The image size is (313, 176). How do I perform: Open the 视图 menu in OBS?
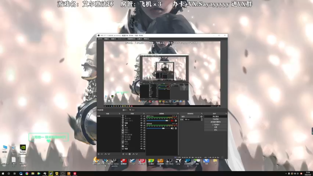coord(113,39)
